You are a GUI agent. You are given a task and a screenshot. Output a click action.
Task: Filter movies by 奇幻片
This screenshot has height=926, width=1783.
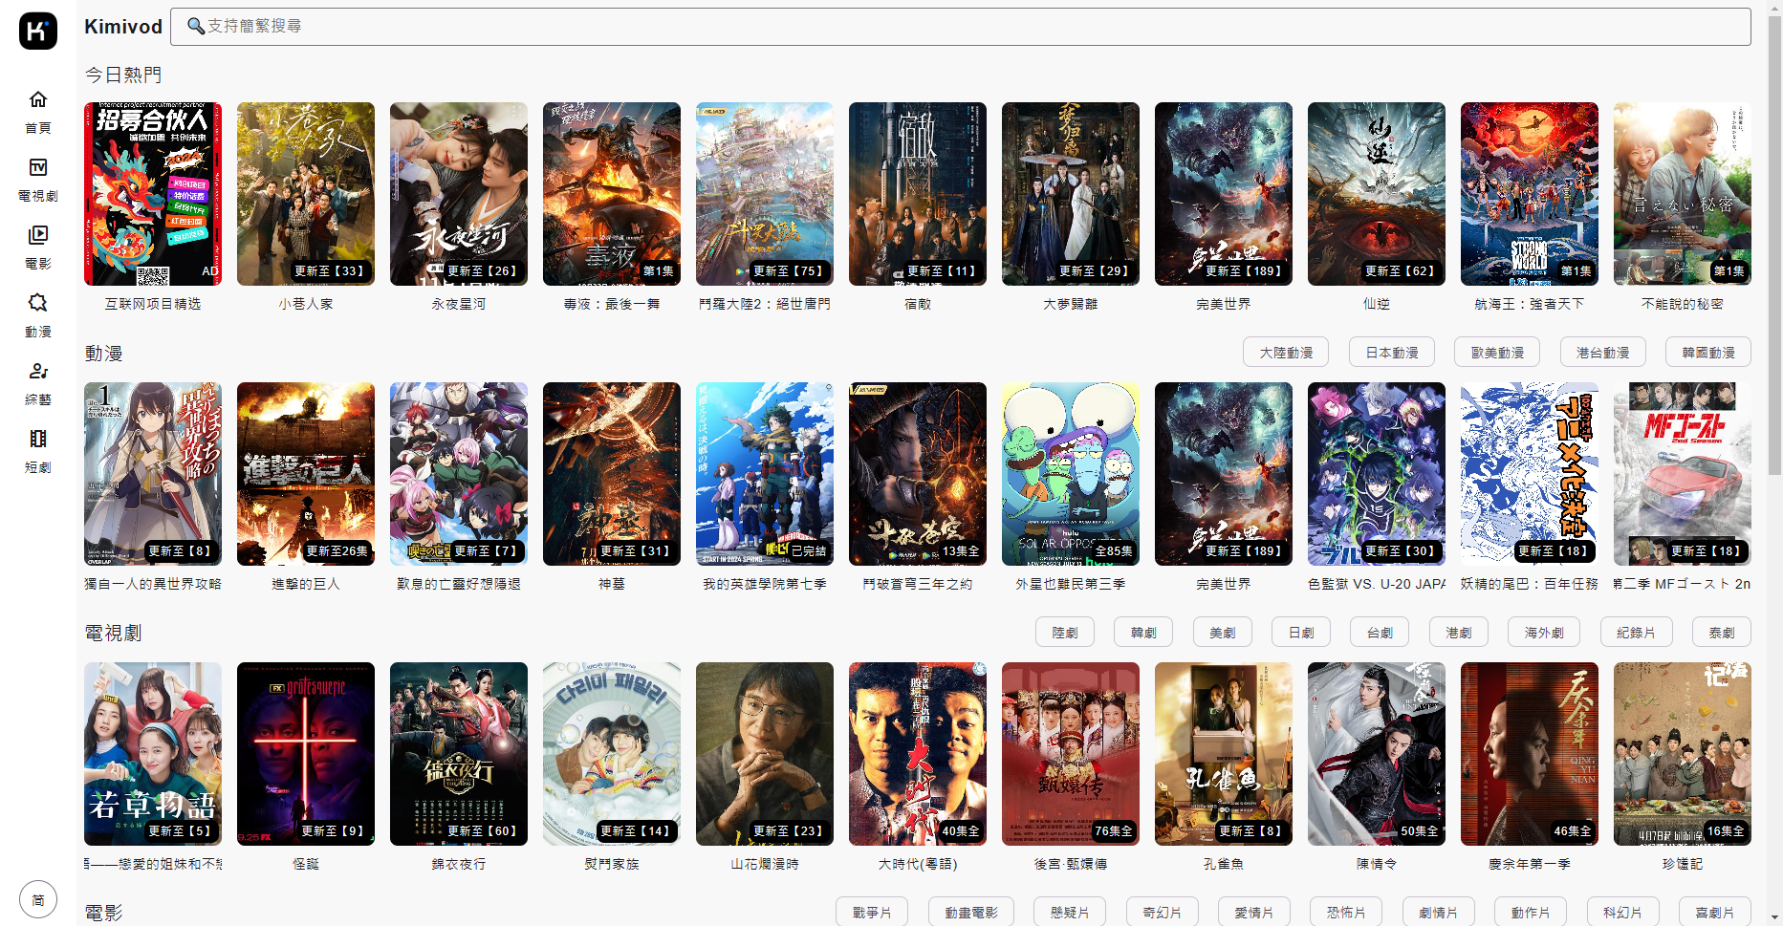[1163, 913]
